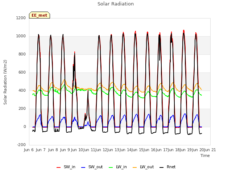
Task: Click the 1200 y-axis tick label
Action: pos(21,18)
